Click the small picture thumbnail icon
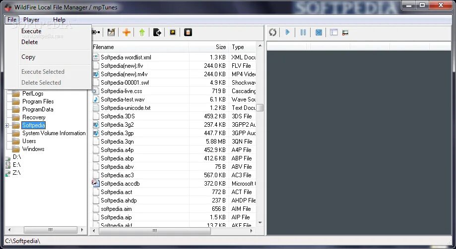Screen dimensions: 456x249 (345, 33)
